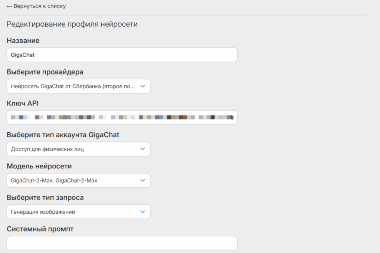Click the back arrow icon at top

tap(9, 6)
